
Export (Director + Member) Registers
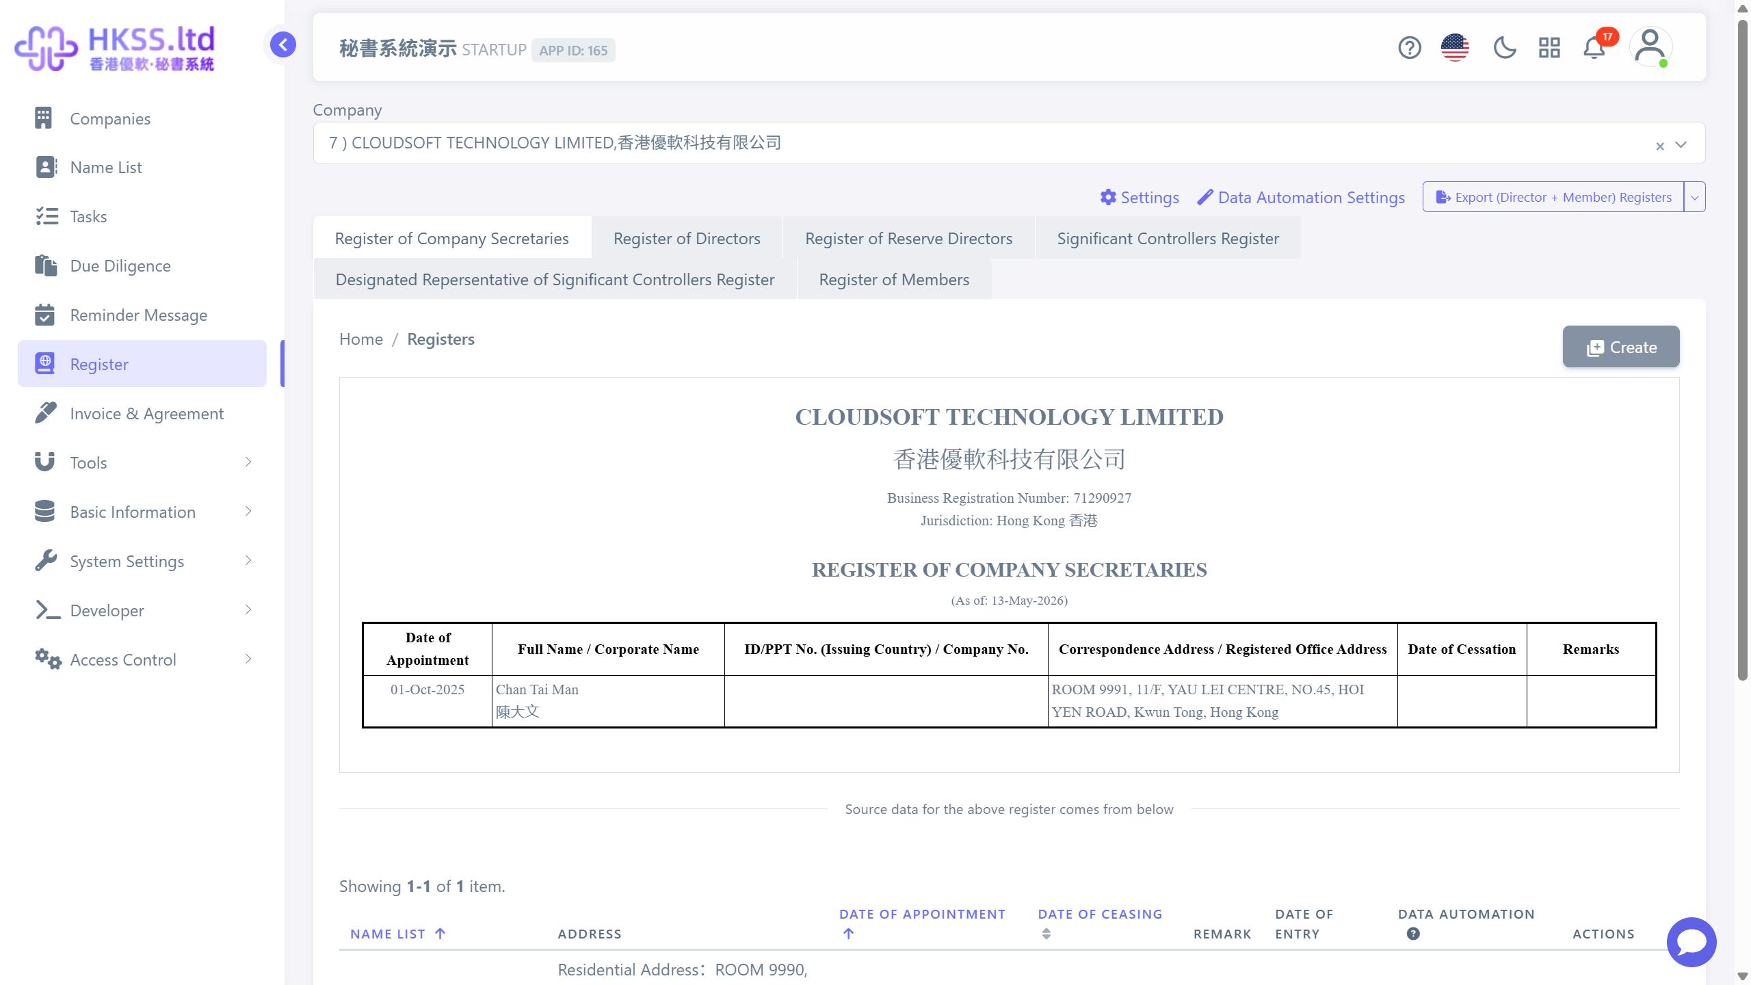(1553, 197)
